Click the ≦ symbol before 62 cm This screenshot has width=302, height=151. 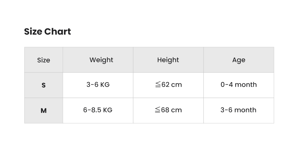tap(157, 85)
